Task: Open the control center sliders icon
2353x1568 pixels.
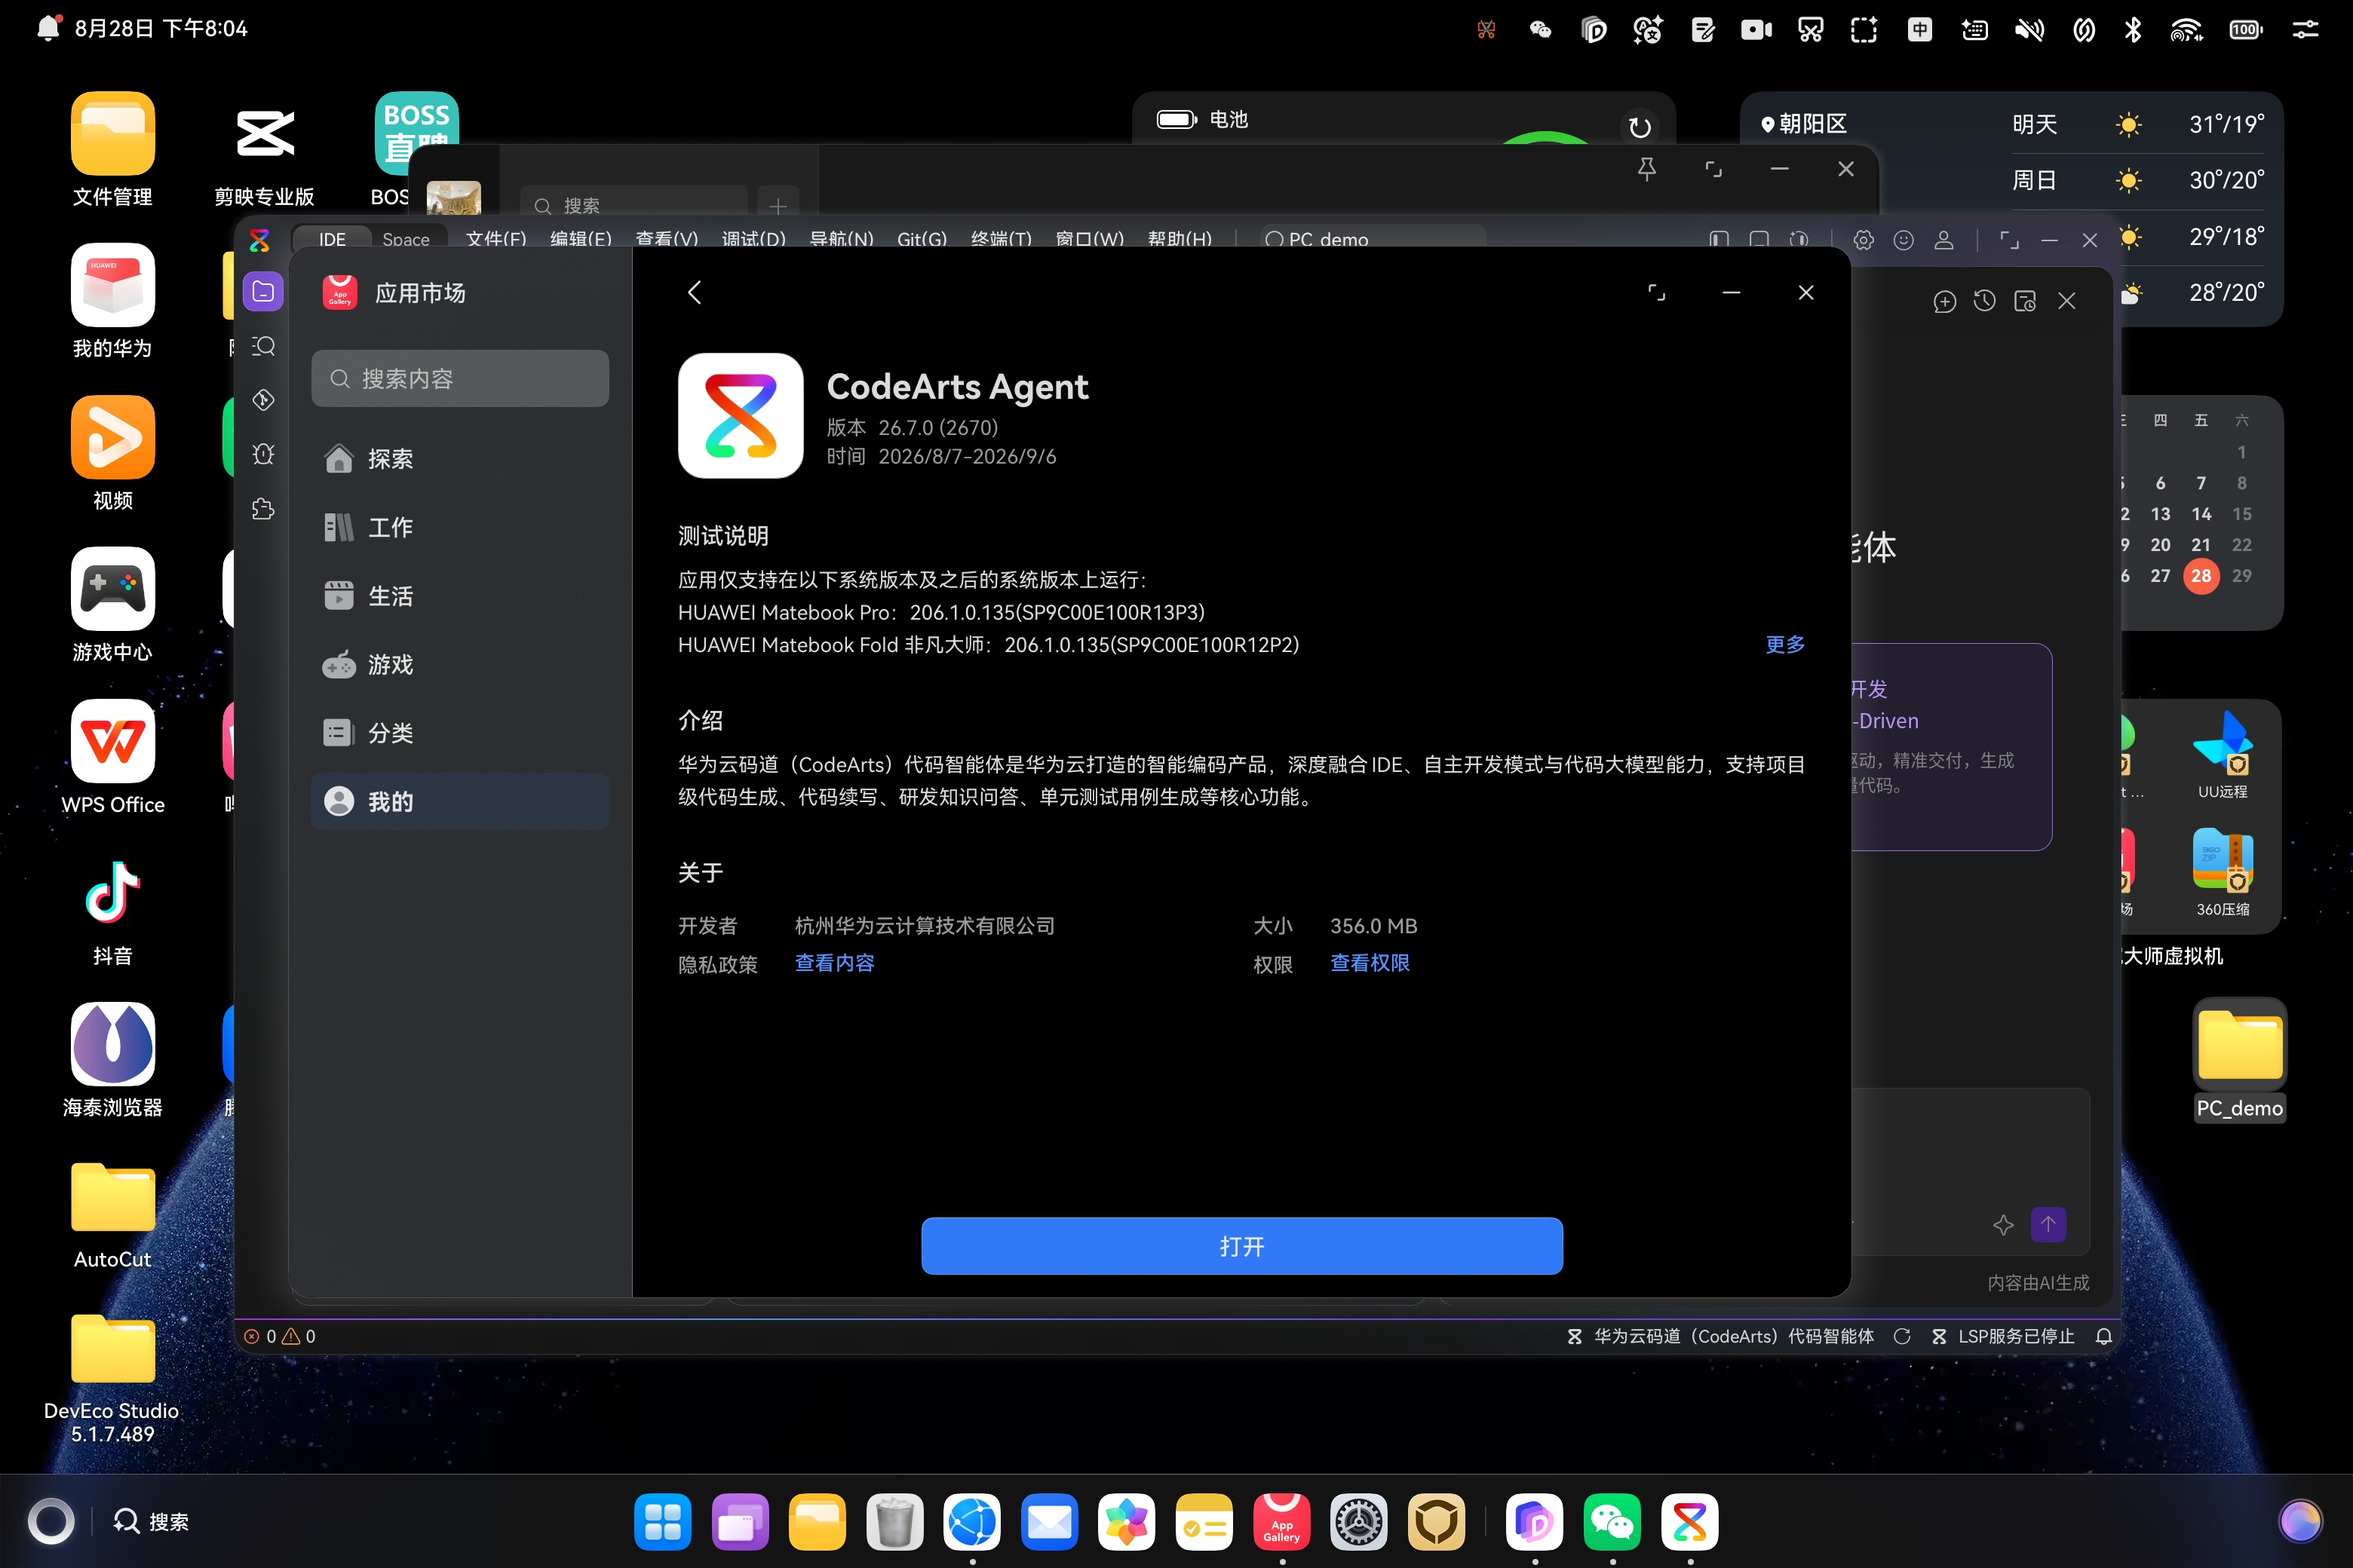Action: click(x=2305, y=30)
